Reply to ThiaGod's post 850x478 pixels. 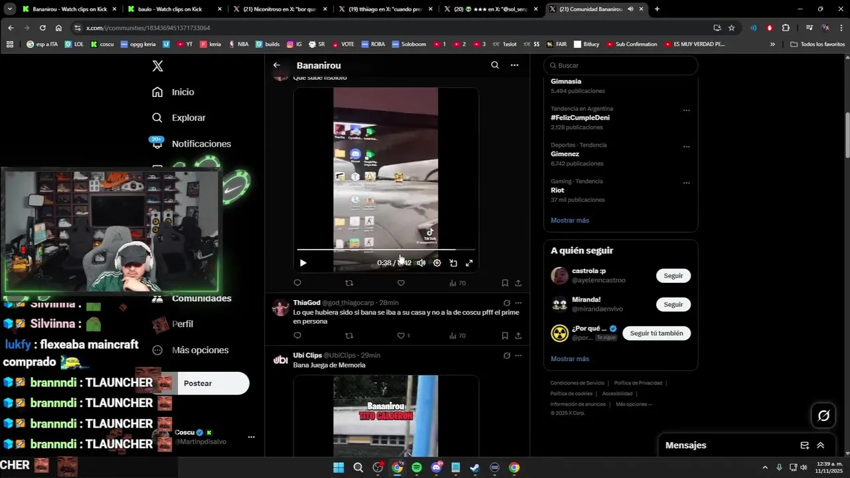point(297,336)
